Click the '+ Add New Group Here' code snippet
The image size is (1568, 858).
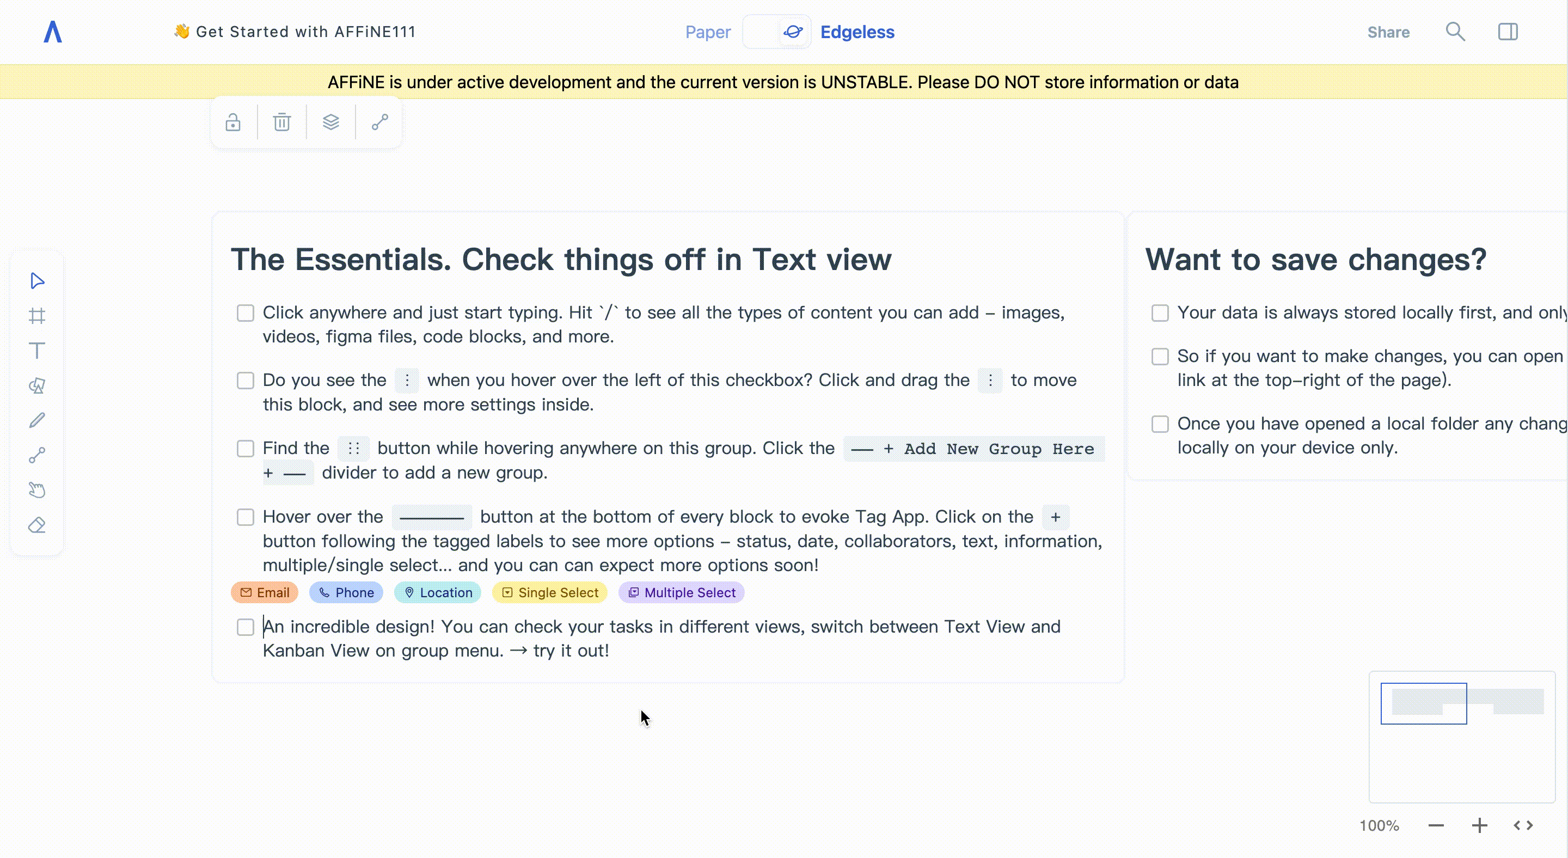tap(973, 449)
